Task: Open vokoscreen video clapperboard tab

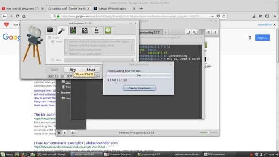Action: click(73, 31)
